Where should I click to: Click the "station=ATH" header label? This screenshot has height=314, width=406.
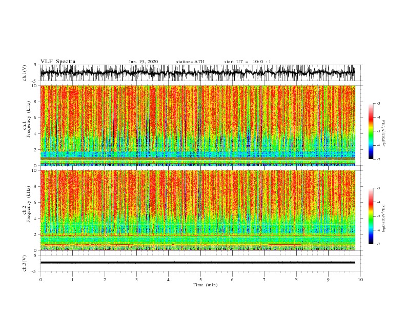[190, 62]
